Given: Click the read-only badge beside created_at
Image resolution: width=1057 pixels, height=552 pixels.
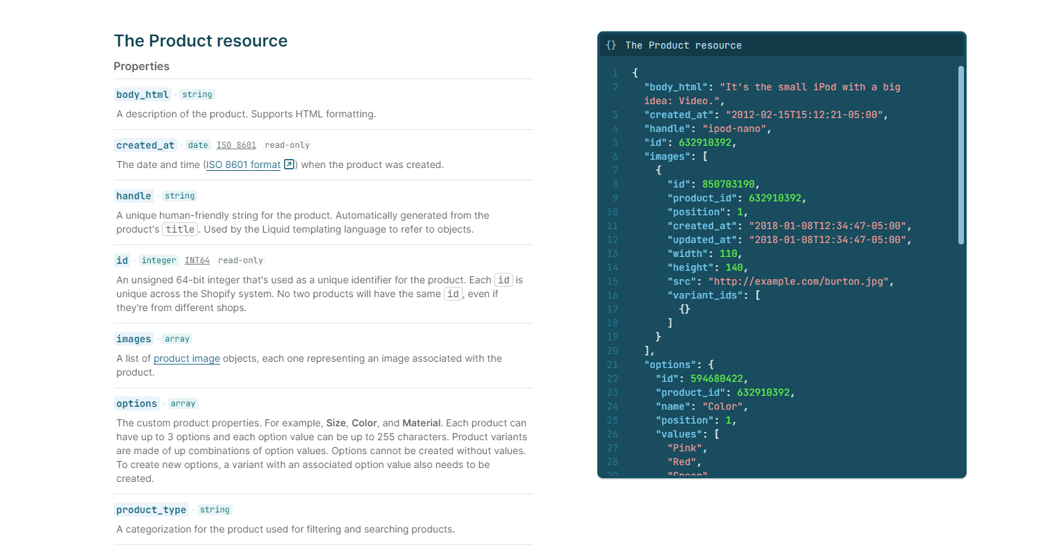Looking at the screenshot, I should [x=287, y=145].
